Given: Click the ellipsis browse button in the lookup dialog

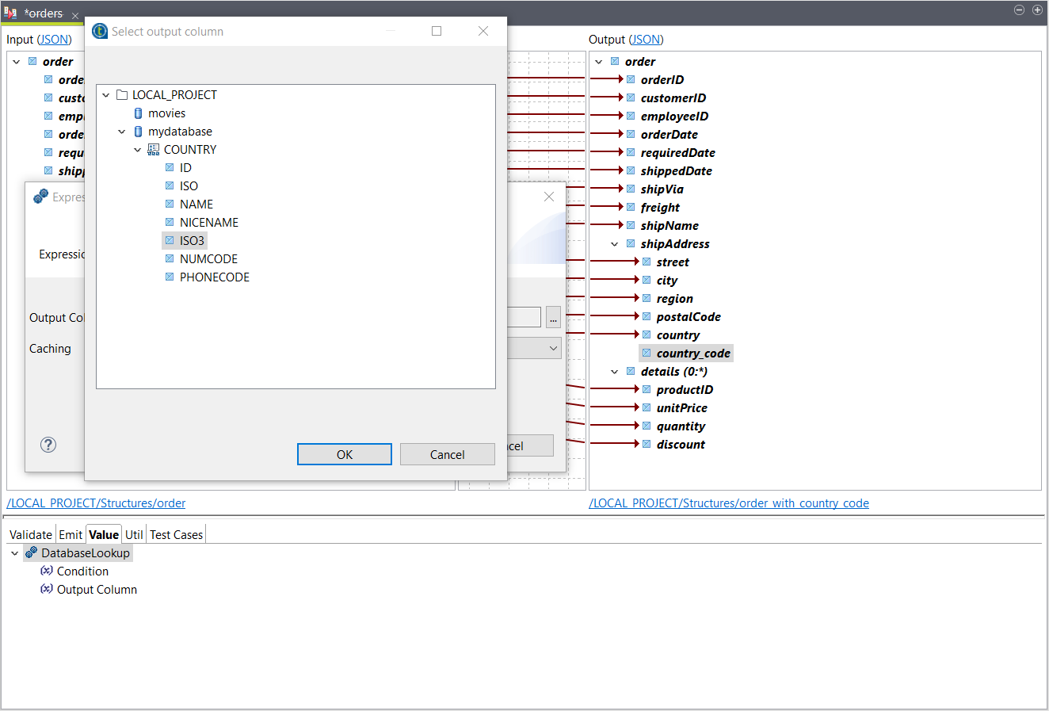Looking at the screenshot, I should (553, 317).
